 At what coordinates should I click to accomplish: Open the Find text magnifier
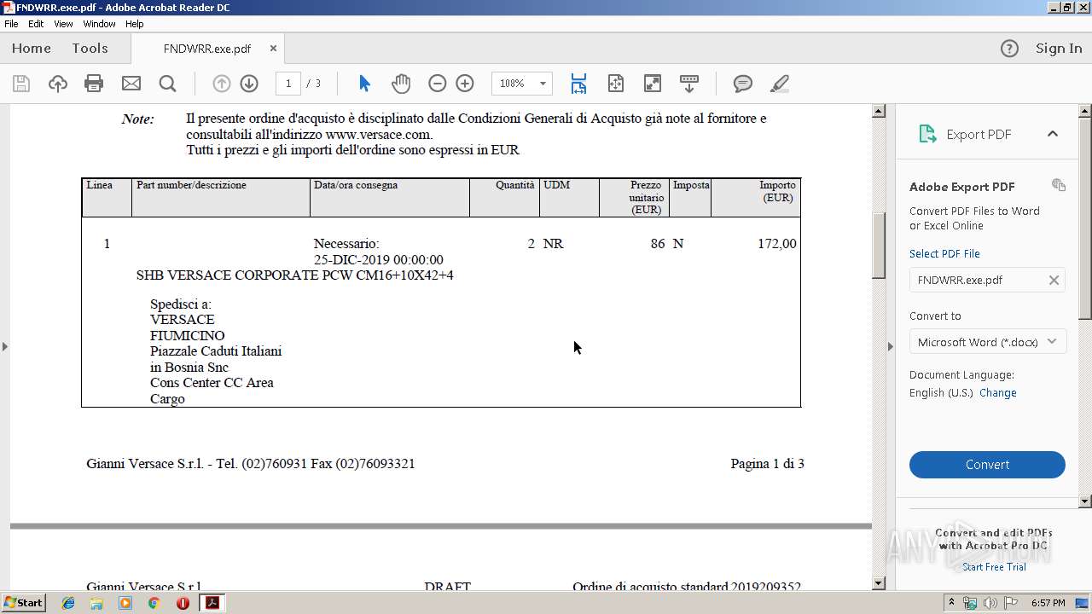[168, 84]
